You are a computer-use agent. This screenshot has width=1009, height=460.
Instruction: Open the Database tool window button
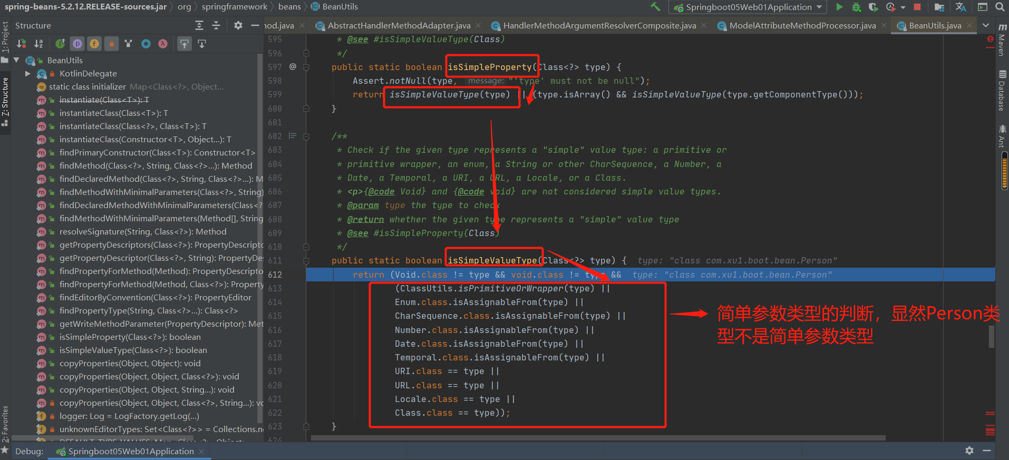(1002, 91)
